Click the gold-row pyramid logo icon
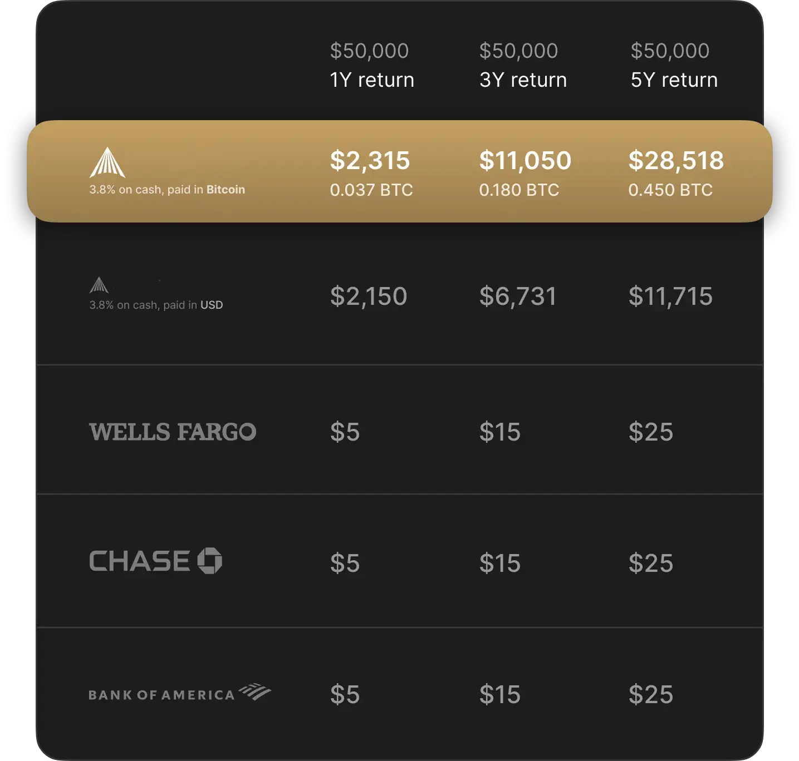 click(107, 162)
